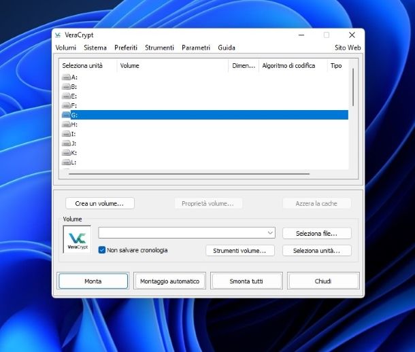Open the Guida menu
The height and width of the screenshot is (352, 415).
[227, 48]
